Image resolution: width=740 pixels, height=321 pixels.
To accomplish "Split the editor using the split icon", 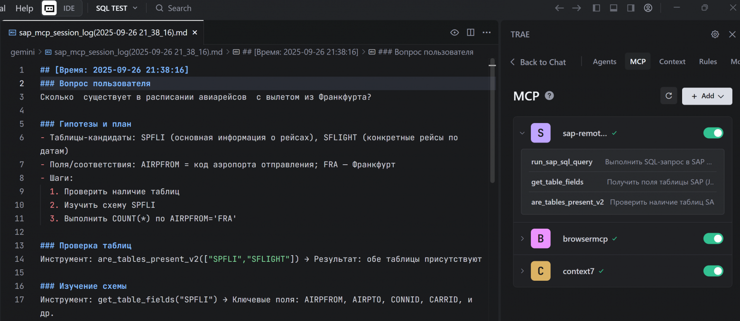I will pos(470,32).
